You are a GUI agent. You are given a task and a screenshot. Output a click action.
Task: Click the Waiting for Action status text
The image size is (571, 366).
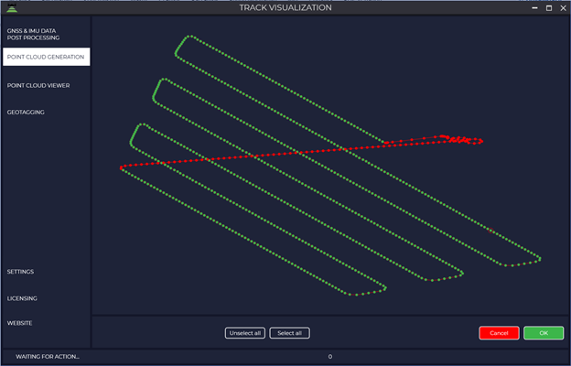click(48, 356)
